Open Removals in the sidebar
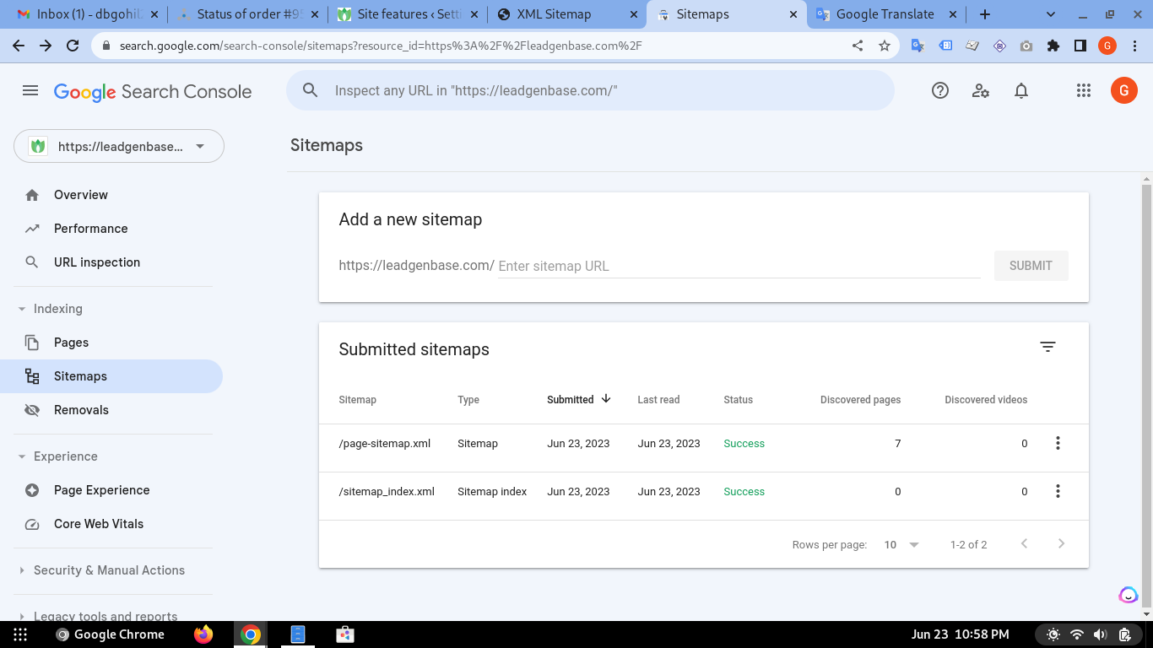The height and width of the screenshot is (648, 1153). point(111,410)
